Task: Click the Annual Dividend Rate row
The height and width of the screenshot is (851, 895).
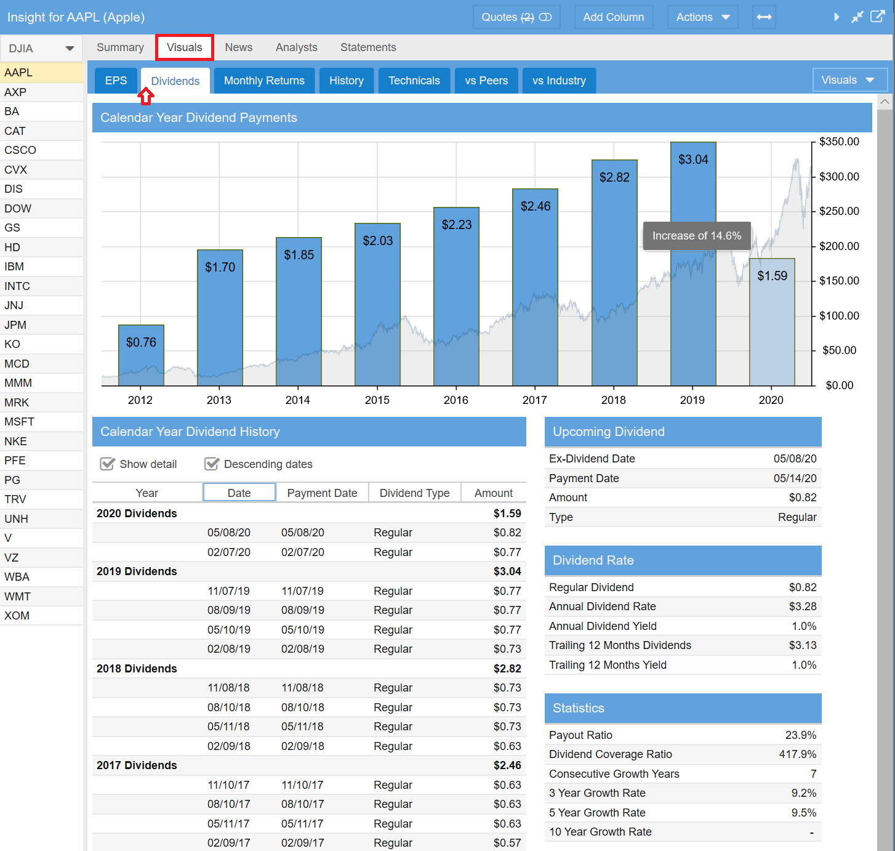Action: 683,607
